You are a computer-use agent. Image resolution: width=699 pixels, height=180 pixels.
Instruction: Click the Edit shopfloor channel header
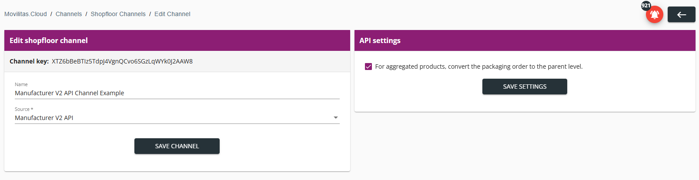(49, 40)
